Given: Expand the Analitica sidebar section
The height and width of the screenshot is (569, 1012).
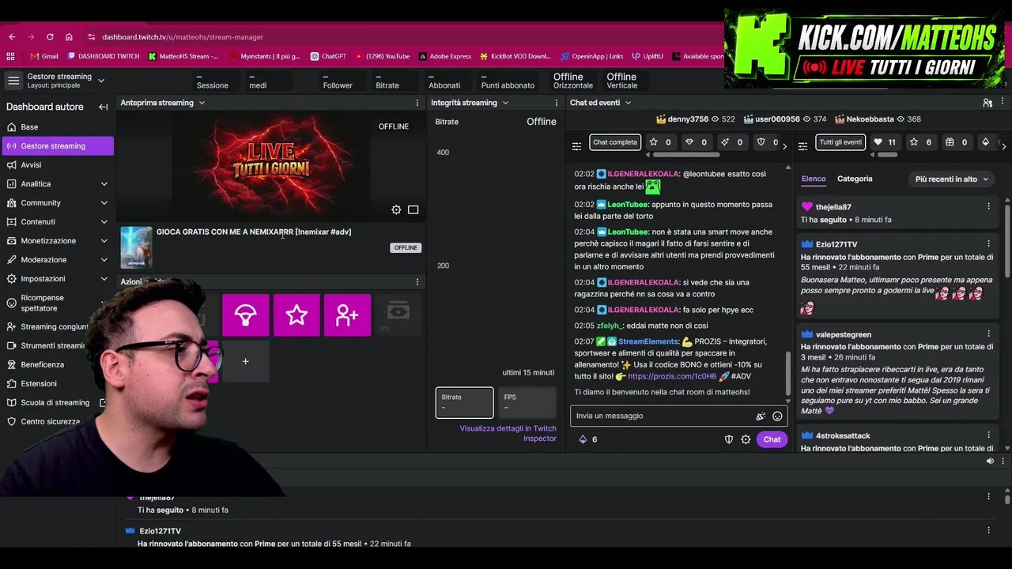Looking at the screenshot, I should (104, 184).
